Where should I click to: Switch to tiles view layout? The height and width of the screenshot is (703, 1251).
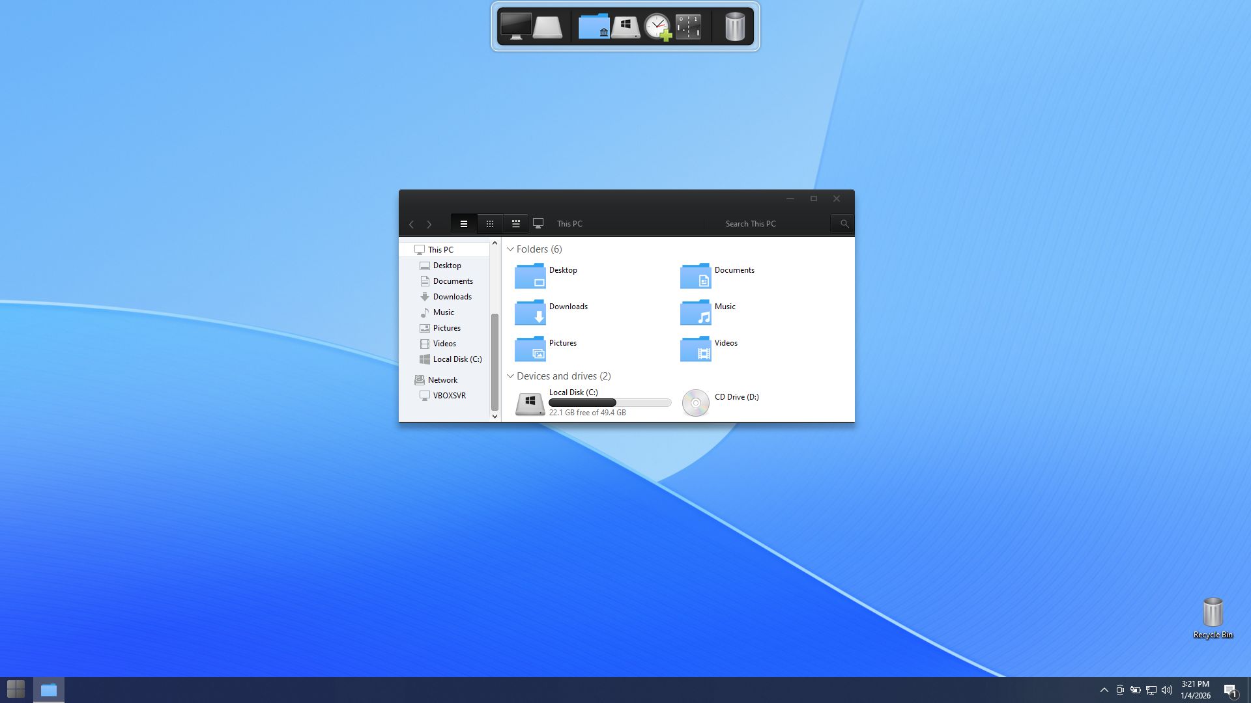coord(515,224)
